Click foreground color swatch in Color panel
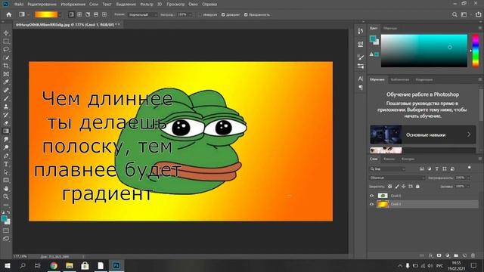Viewport: 484px width, 272px height. (373, 39)
